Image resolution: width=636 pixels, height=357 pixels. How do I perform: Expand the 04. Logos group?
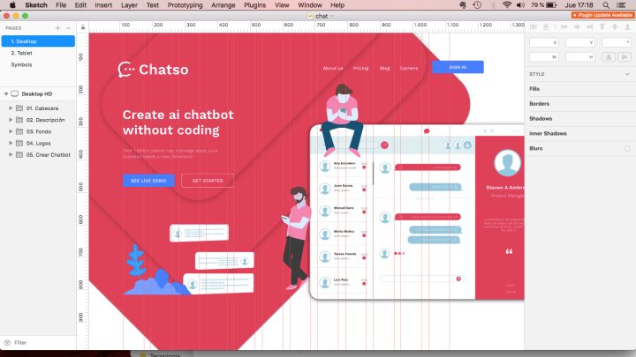pos(11,143)
